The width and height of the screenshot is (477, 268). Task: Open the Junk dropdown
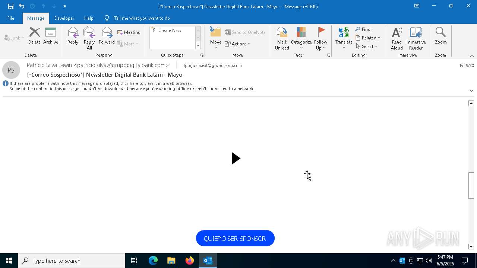14,38
